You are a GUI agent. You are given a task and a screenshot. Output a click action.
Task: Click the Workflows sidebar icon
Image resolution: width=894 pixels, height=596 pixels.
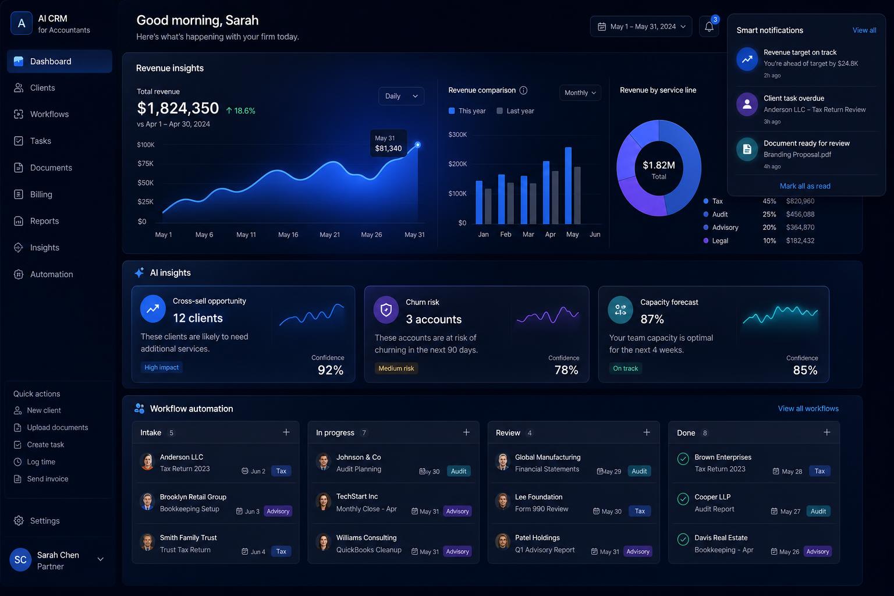coord(19,114)
